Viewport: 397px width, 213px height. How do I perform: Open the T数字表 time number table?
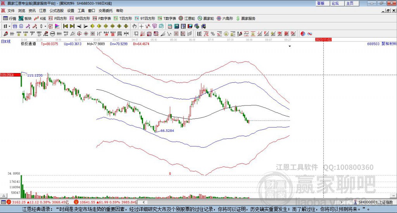coord(167,19)
